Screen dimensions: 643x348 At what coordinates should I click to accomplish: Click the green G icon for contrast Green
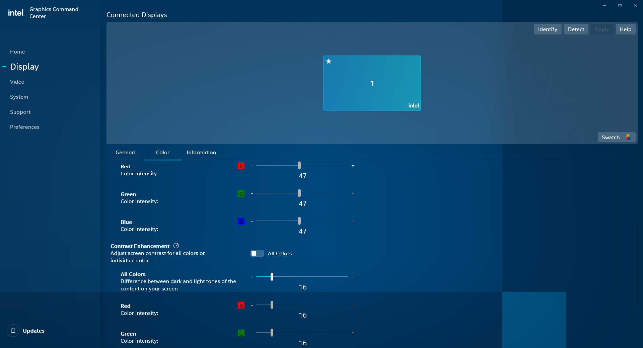pyautogui.click(x=241, y=333)
